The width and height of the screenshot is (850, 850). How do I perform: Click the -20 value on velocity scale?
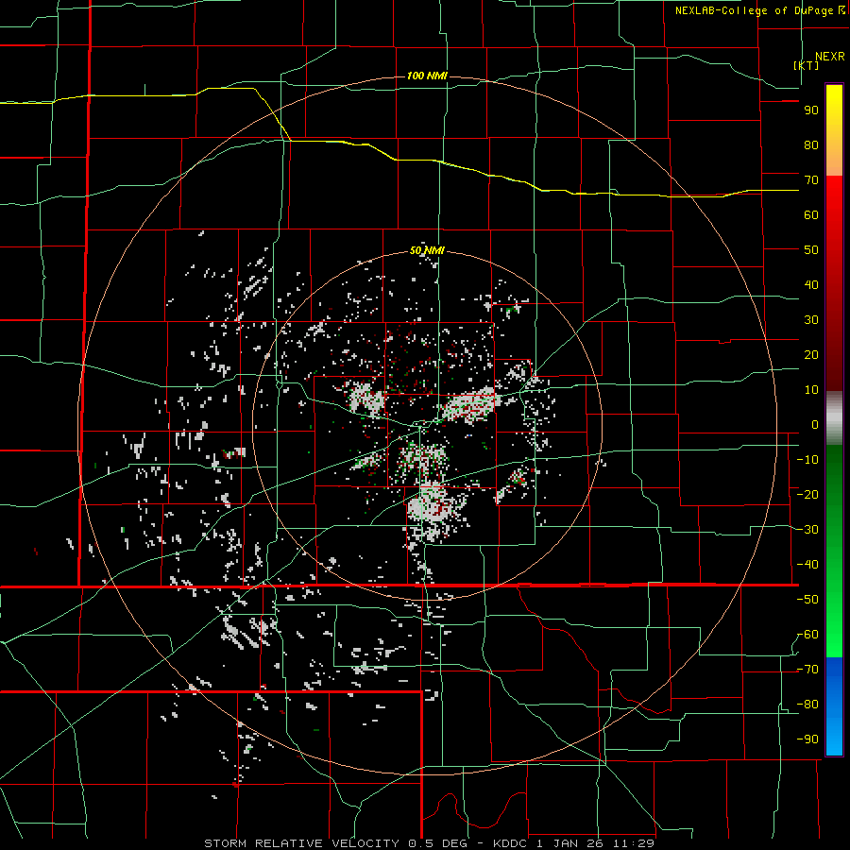click(807, 495)
